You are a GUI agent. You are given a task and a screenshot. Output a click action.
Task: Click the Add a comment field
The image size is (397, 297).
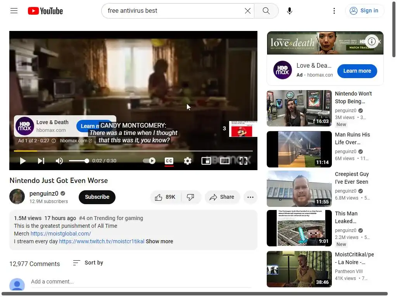click(141, 282)
